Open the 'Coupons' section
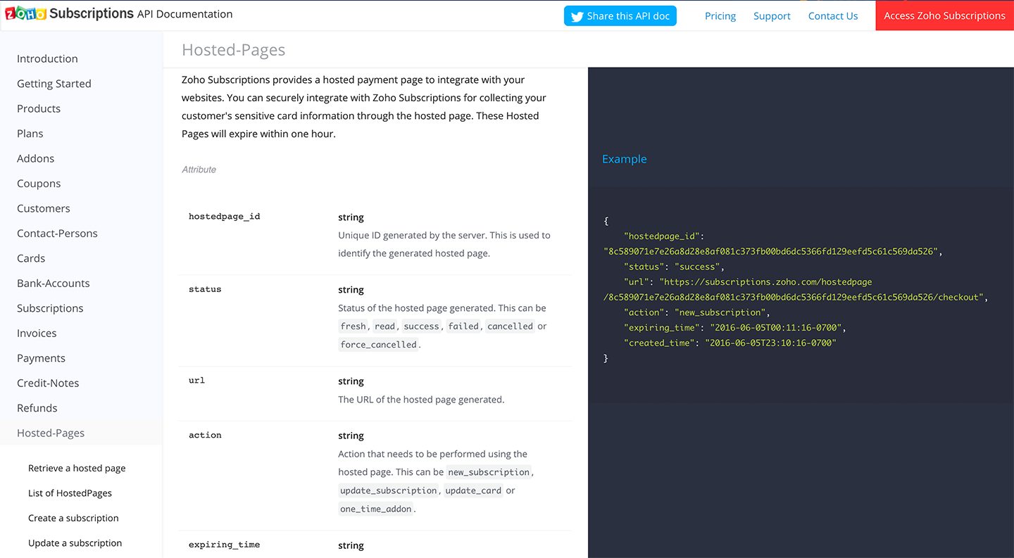This screenshot has height=558, width=1014. (38, 183)
